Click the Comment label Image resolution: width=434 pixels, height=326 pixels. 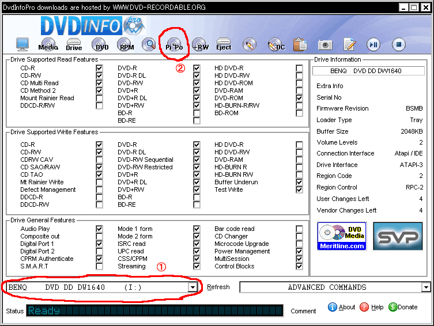coord(303,311)
